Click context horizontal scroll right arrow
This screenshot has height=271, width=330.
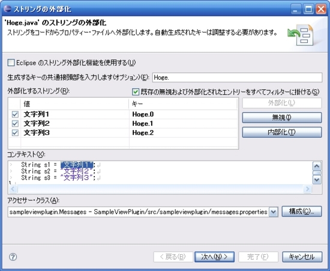[x=307, y=189]
